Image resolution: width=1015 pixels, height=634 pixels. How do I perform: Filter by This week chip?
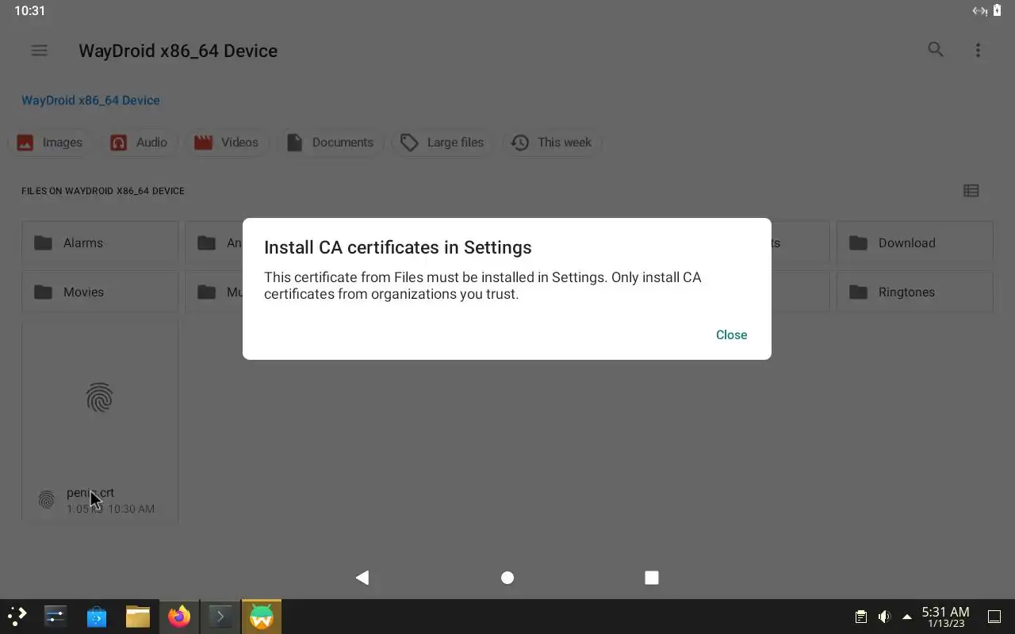[x=552, y=143]
